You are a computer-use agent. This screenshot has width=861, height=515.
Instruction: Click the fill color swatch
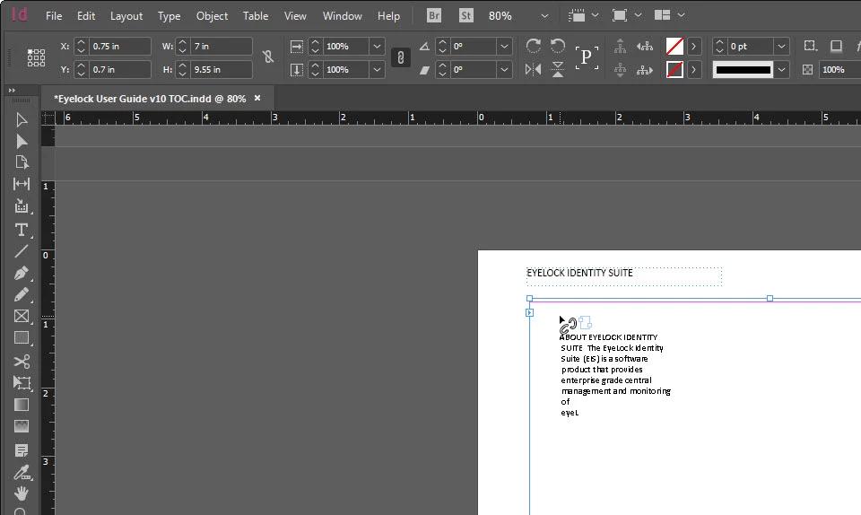(x=674, y=46)
